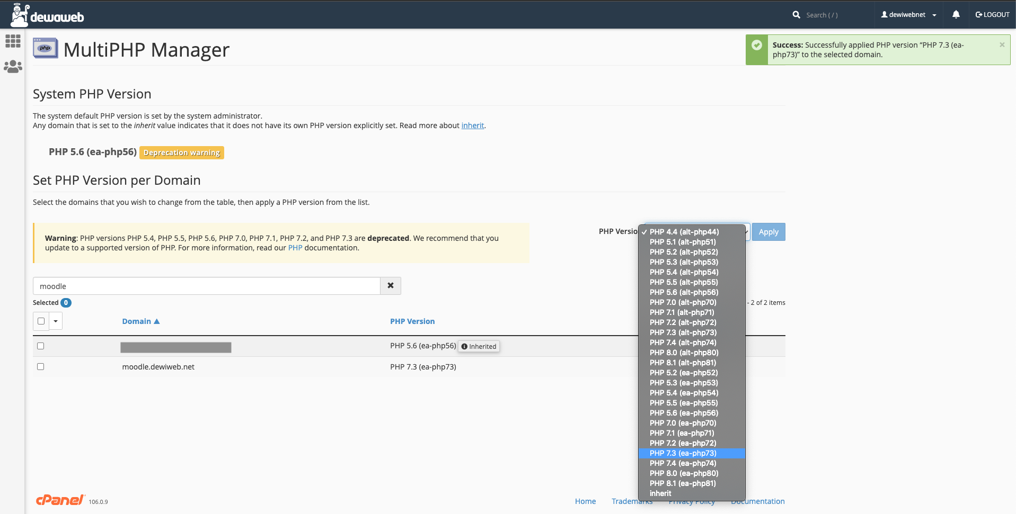This screenshot has width=1016, height=514.
Task: Select PHP 7.4 (alt-php74) option
Action: pos(692,342)
